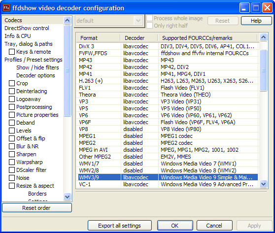The height and width of the screenshot is (233, 275).
Task: Select Info & CPU in sidebar
Action: tap(18, 36)
